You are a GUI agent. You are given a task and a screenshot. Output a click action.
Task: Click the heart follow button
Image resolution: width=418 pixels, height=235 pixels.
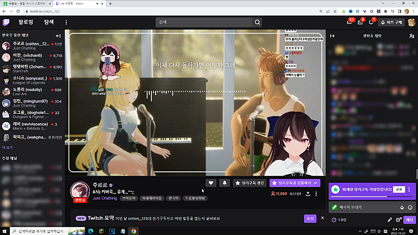211,183
